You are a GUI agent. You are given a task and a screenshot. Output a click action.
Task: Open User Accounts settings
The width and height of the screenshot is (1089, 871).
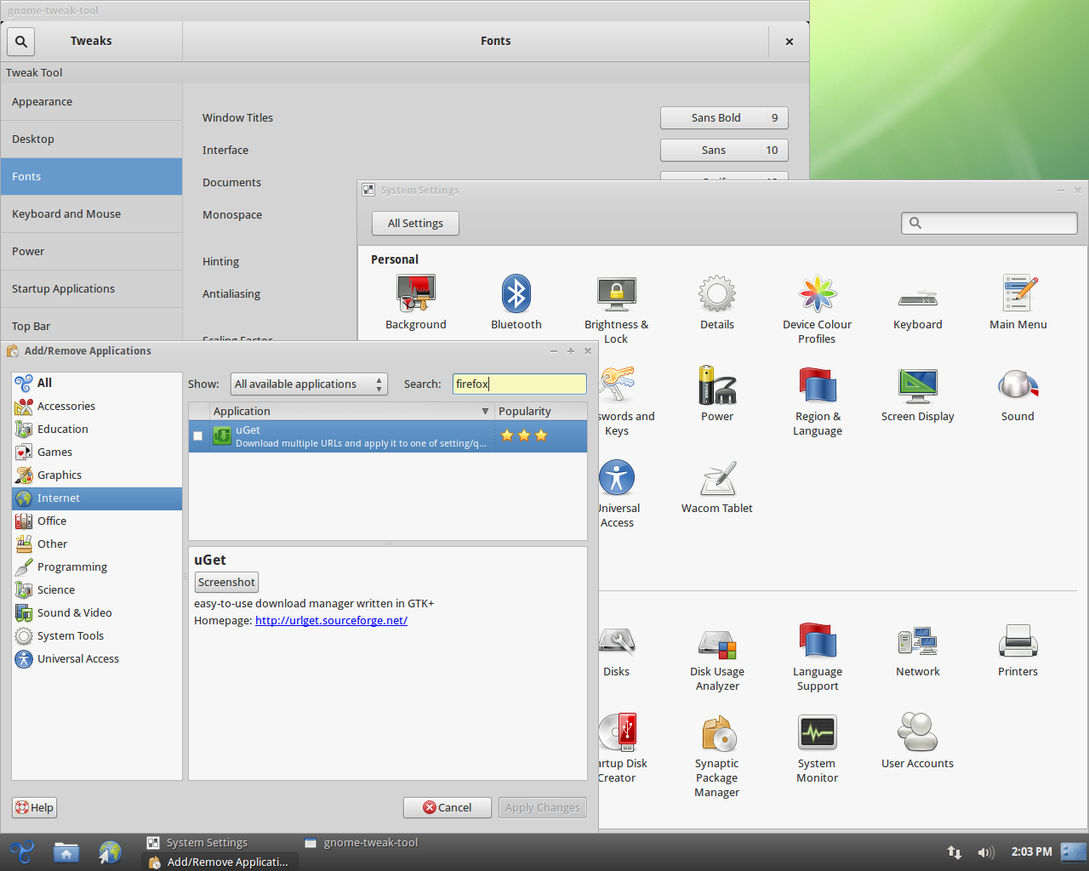pyautogui.click(x=918, y=733)
